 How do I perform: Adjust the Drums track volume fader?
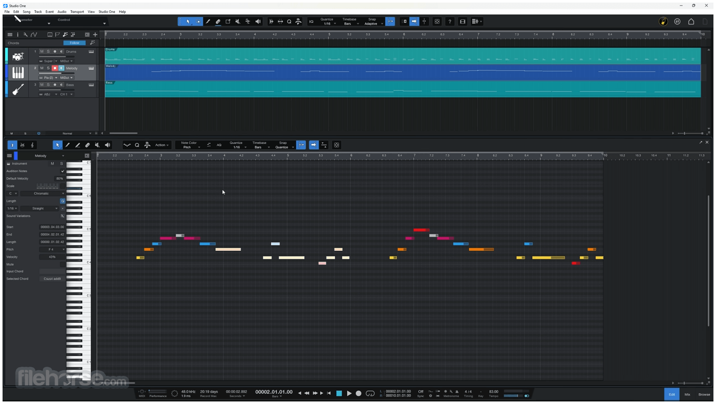[x=57, y=57]
